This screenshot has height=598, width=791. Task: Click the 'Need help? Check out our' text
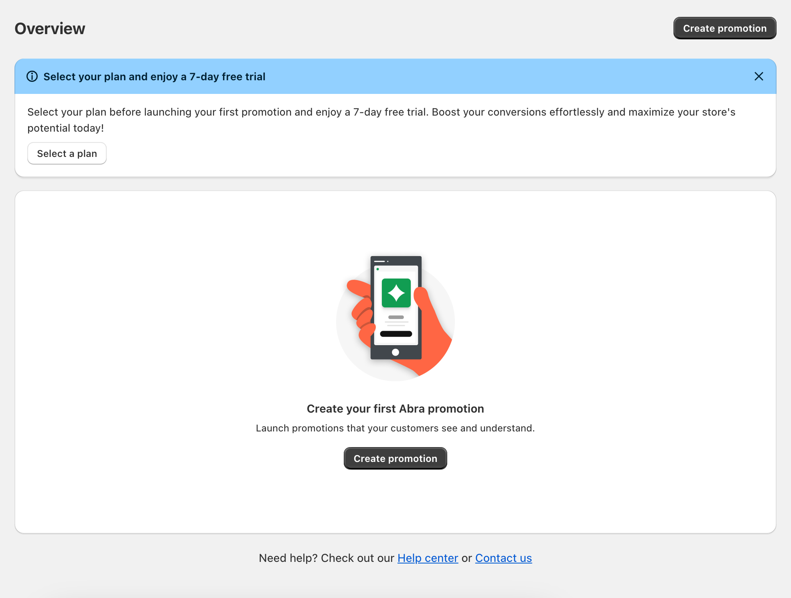coord(327,558)
